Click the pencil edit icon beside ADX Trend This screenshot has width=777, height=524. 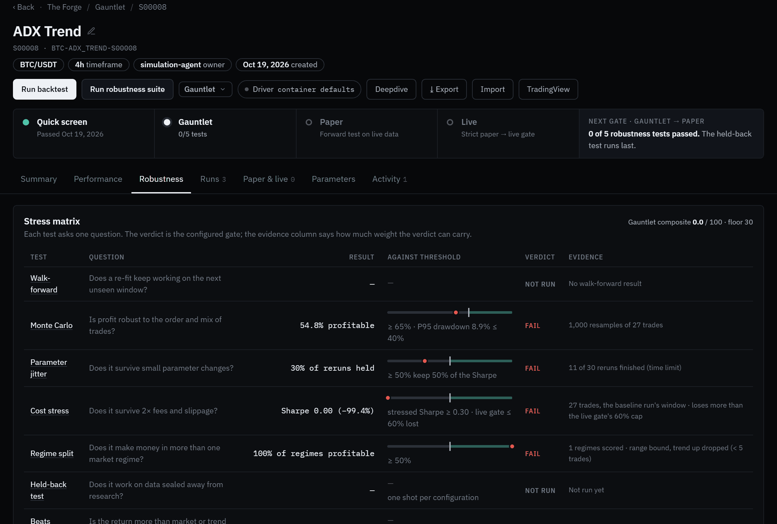coord(91,31)
